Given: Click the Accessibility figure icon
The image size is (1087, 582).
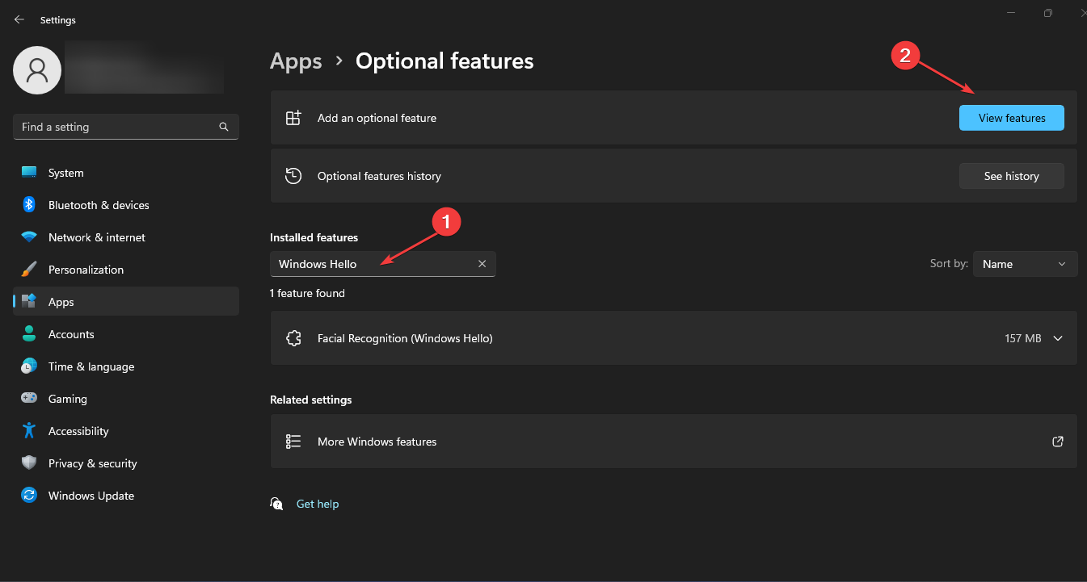Looking at the screenshot, I should coord(29,431).
